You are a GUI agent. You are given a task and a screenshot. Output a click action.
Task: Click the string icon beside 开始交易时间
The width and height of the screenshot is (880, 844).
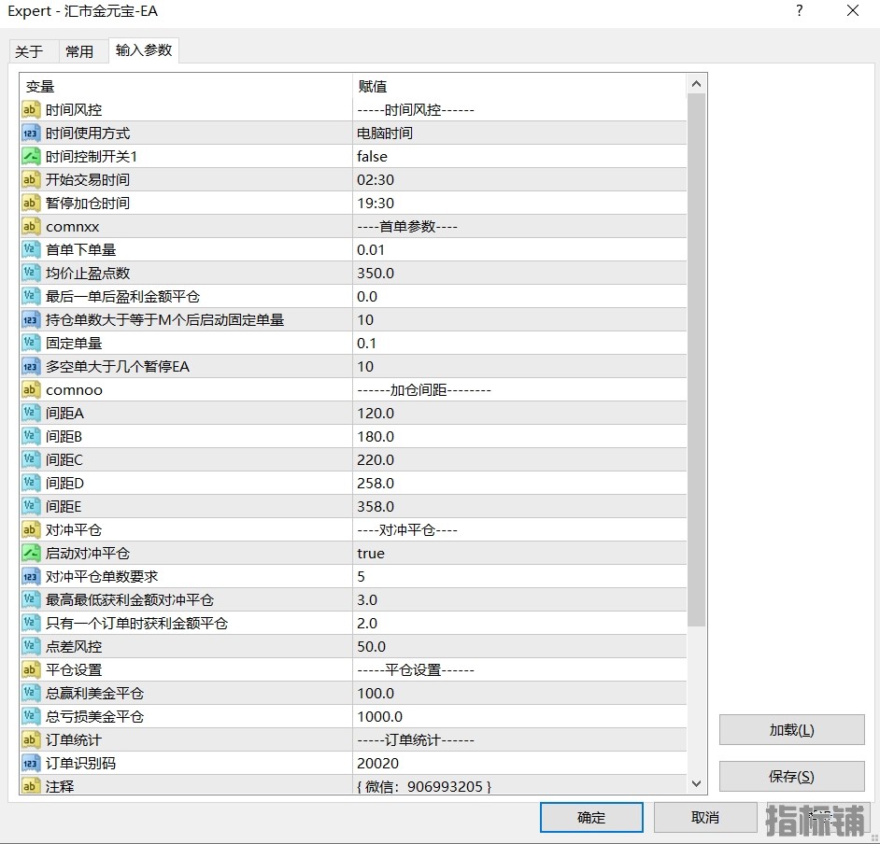coord(31,180)
